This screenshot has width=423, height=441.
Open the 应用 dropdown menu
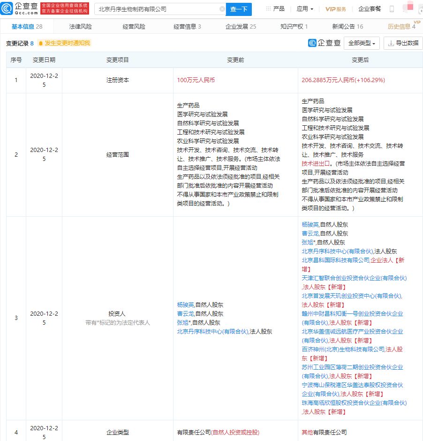[305, 9]
